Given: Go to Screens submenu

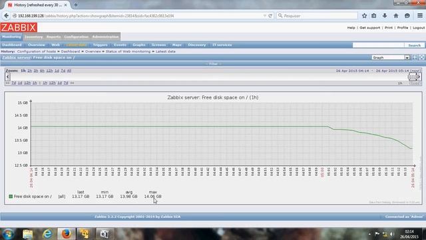Looking at the screenshot, I should coord(158,45).
